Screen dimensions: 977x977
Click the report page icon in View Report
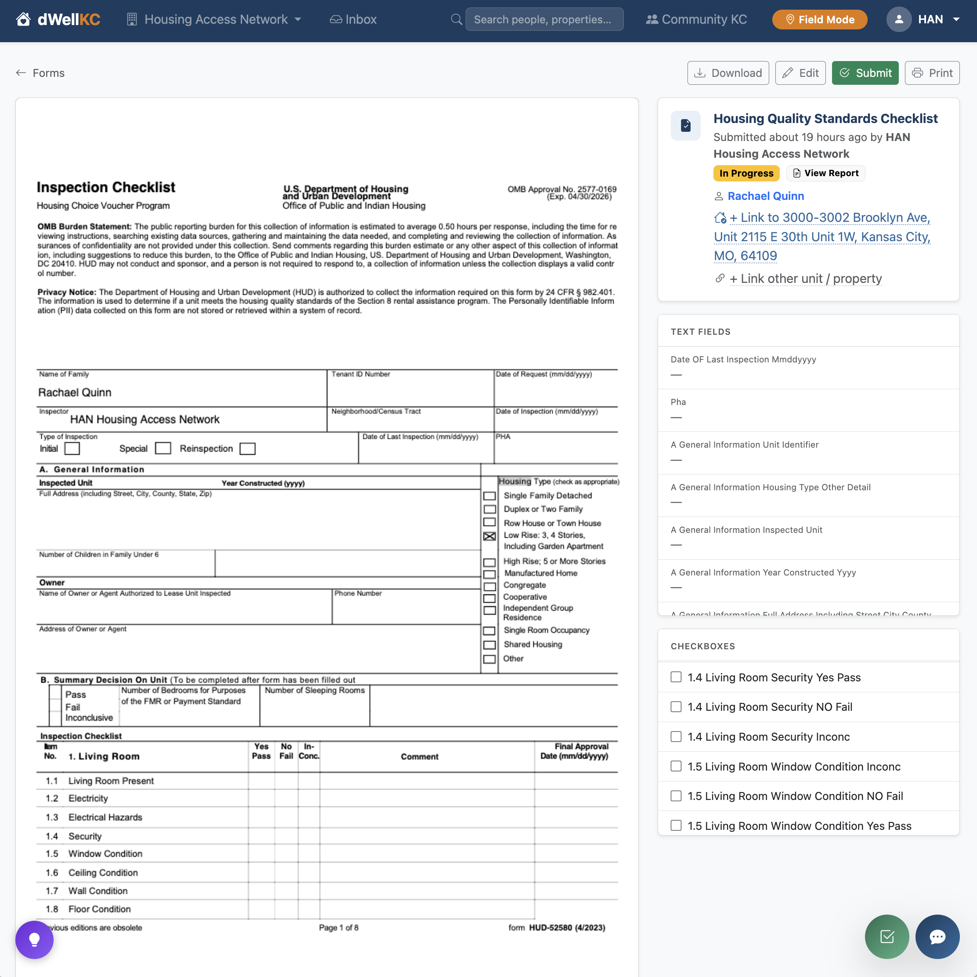pyautogui.click(x=797, y=174)
